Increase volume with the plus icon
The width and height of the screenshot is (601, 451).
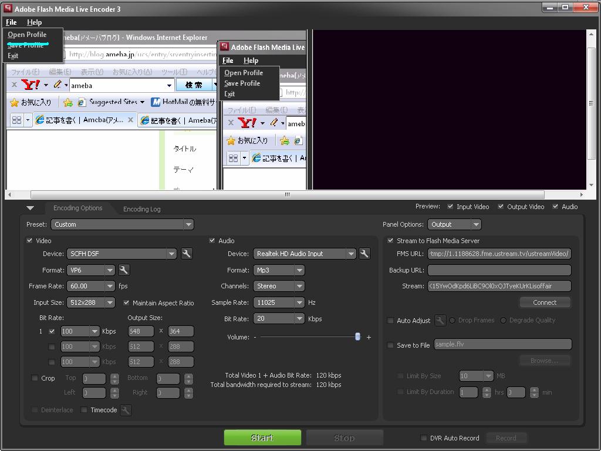(369, 338)
